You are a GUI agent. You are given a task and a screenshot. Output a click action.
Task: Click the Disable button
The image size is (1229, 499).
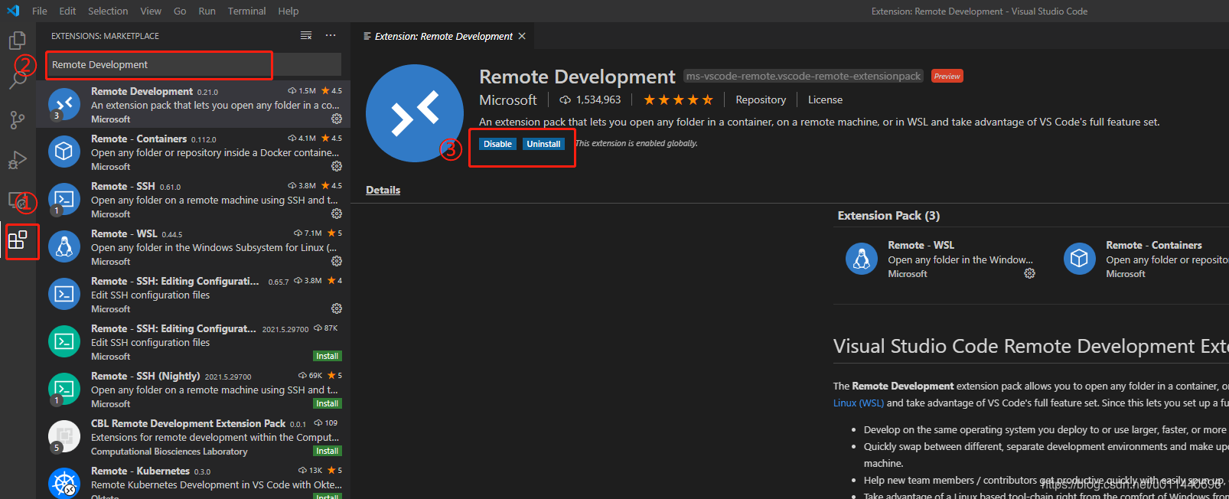coord(497,144)
